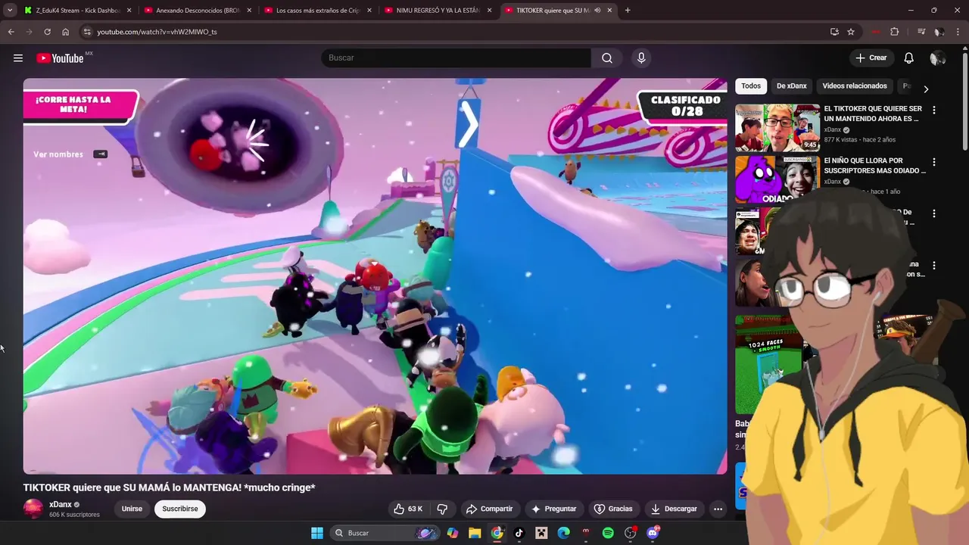The height and width of the screenshot is (545, 969).
Task: Open YouTube notifications bell
Action: pos(909,58)
